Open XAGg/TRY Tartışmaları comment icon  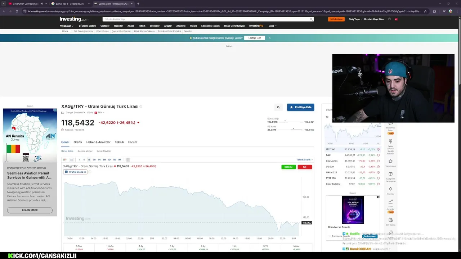pyautogui.click(x=390, y=174)
